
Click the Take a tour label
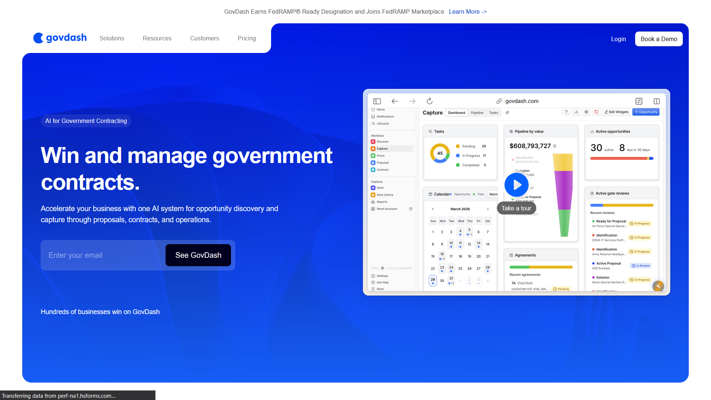click(516, 208)
